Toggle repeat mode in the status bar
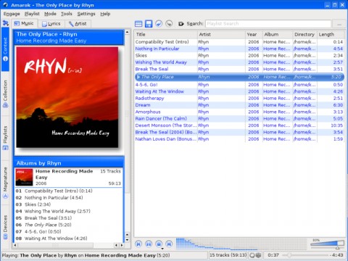The image size is (348, 261). pyautogui.click(x=252, y=255)
